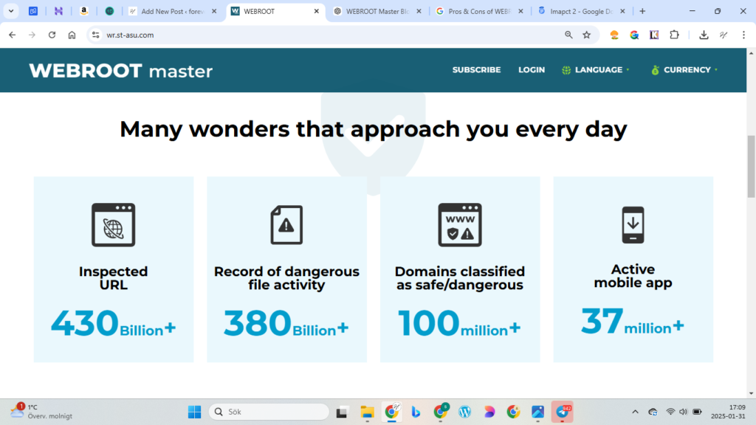Go to LOGIN
This screenshot has width=756, height=425.
tap(532, 70)
